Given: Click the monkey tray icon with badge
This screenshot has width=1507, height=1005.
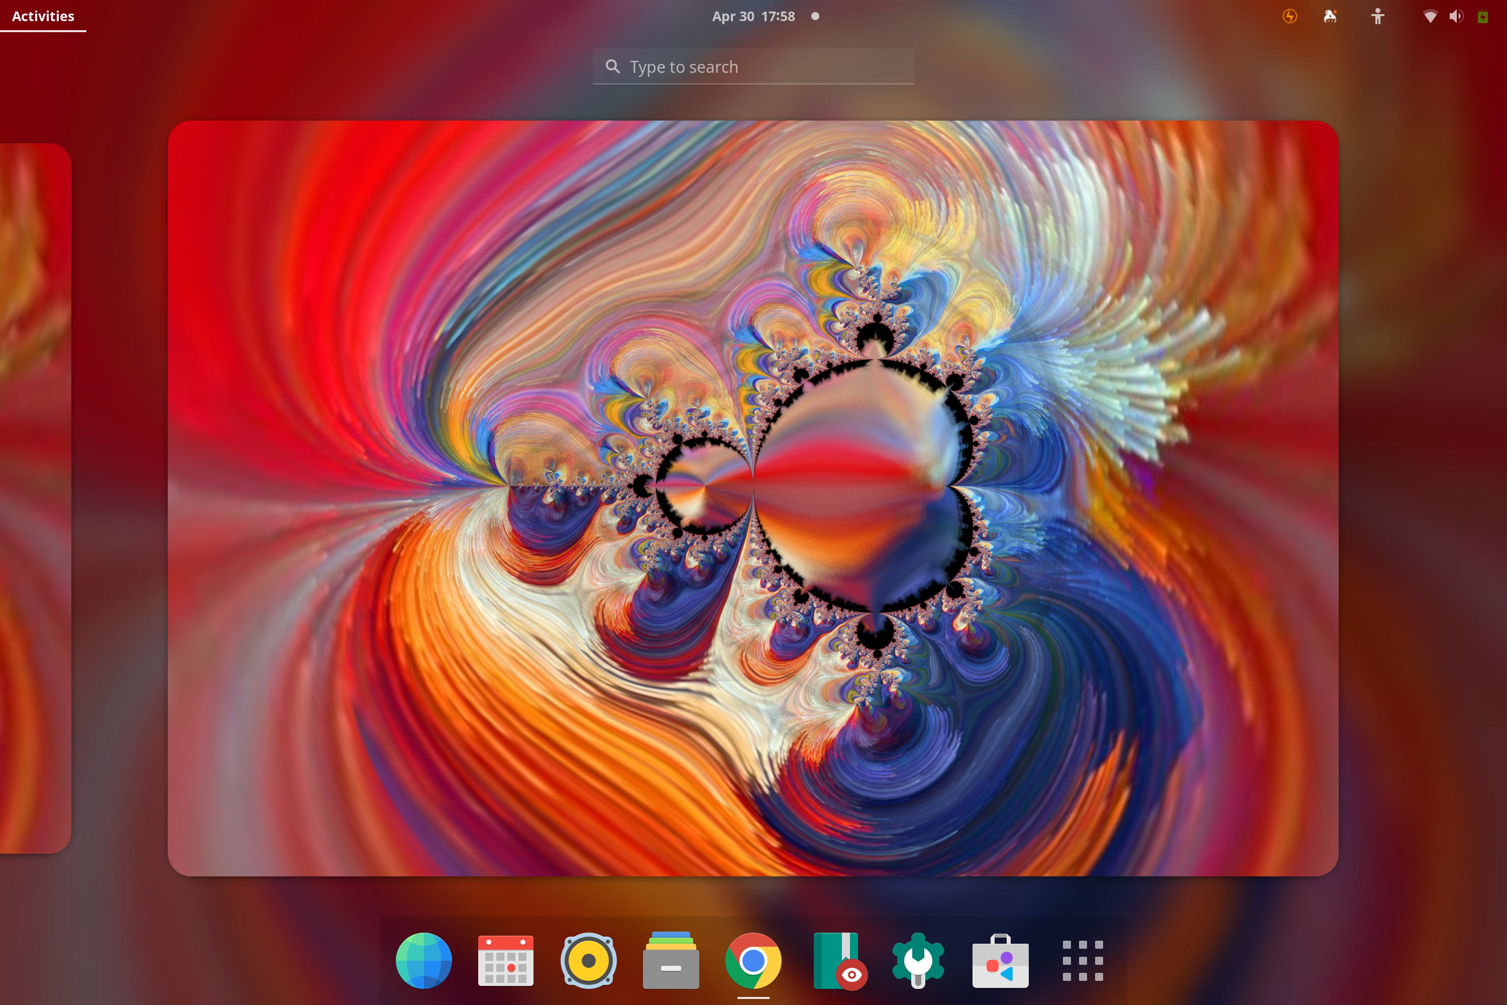Looking at the screenshot, I should [1330, 16].
